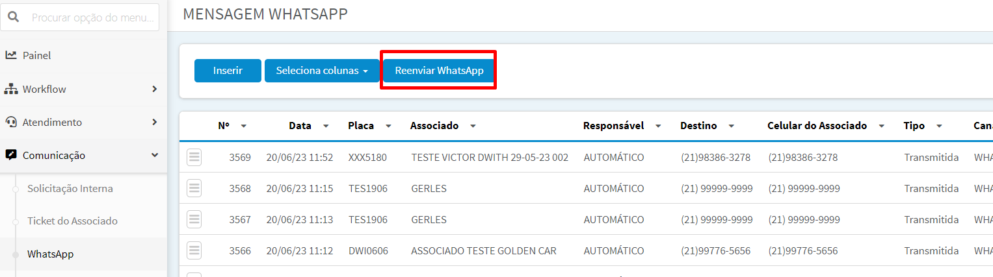Open Celular do Associado column filter arrow
The height and width of the screenshot is (277, 993).
pyautogui.click(x=881, y=126)
